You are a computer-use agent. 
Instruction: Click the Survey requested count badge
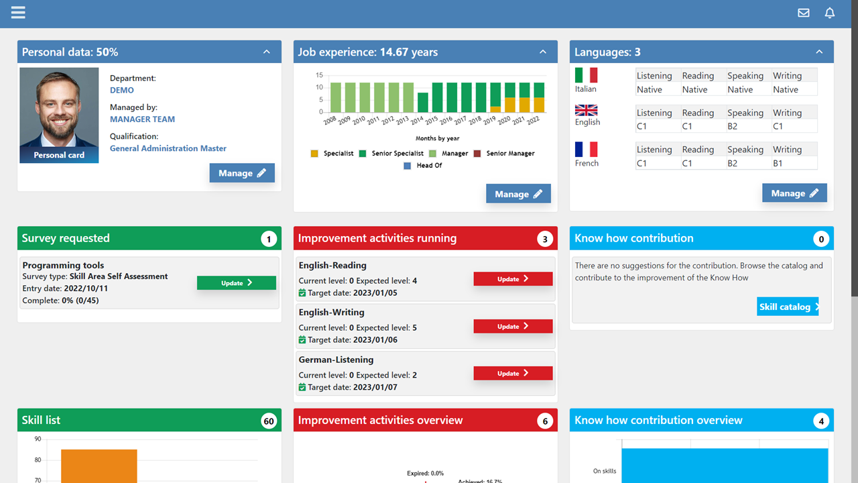click(x=269, y=239)
